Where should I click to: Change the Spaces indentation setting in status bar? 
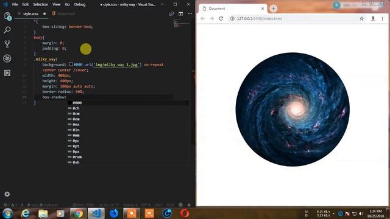[130, 205]
